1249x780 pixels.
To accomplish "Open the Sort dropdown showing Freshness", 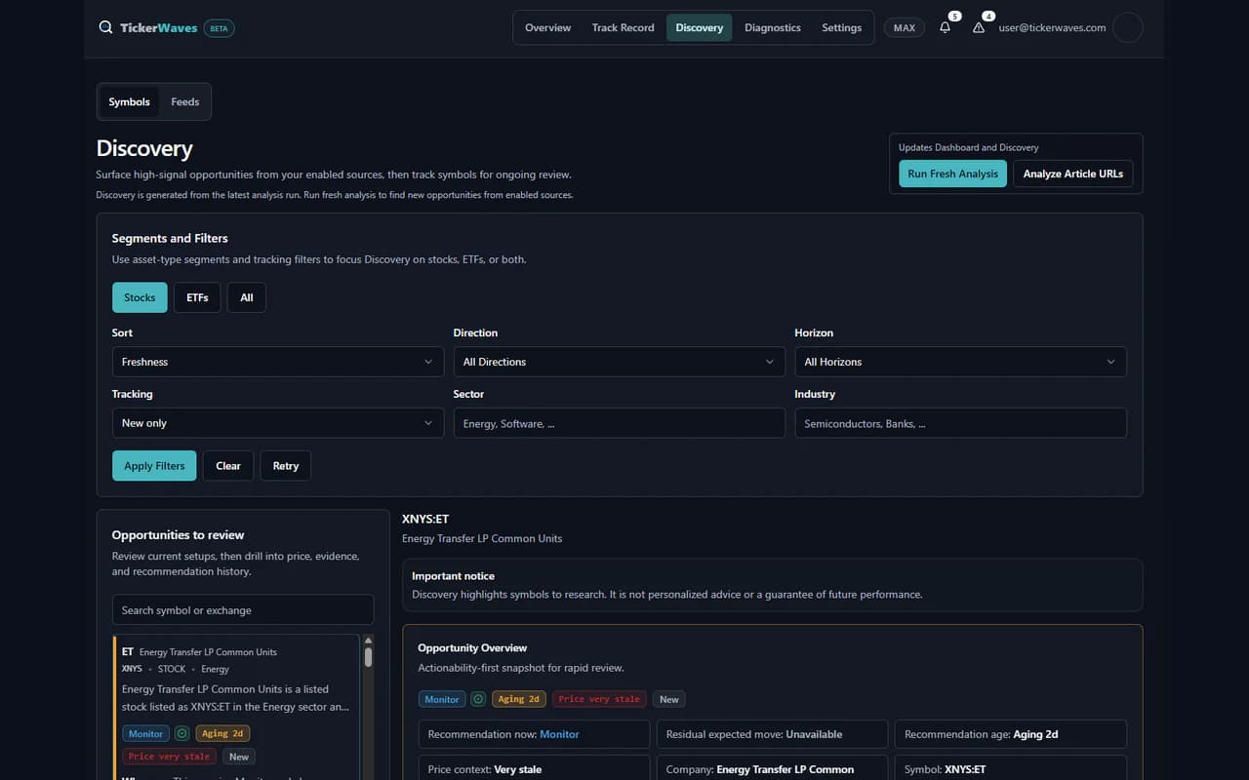I will click(x=278, y=362).
